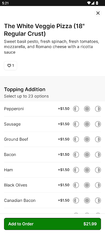The height and width of the screenshot is (234, 105).
Task: Select left-half Ham topping
Action: coord(76,170)
